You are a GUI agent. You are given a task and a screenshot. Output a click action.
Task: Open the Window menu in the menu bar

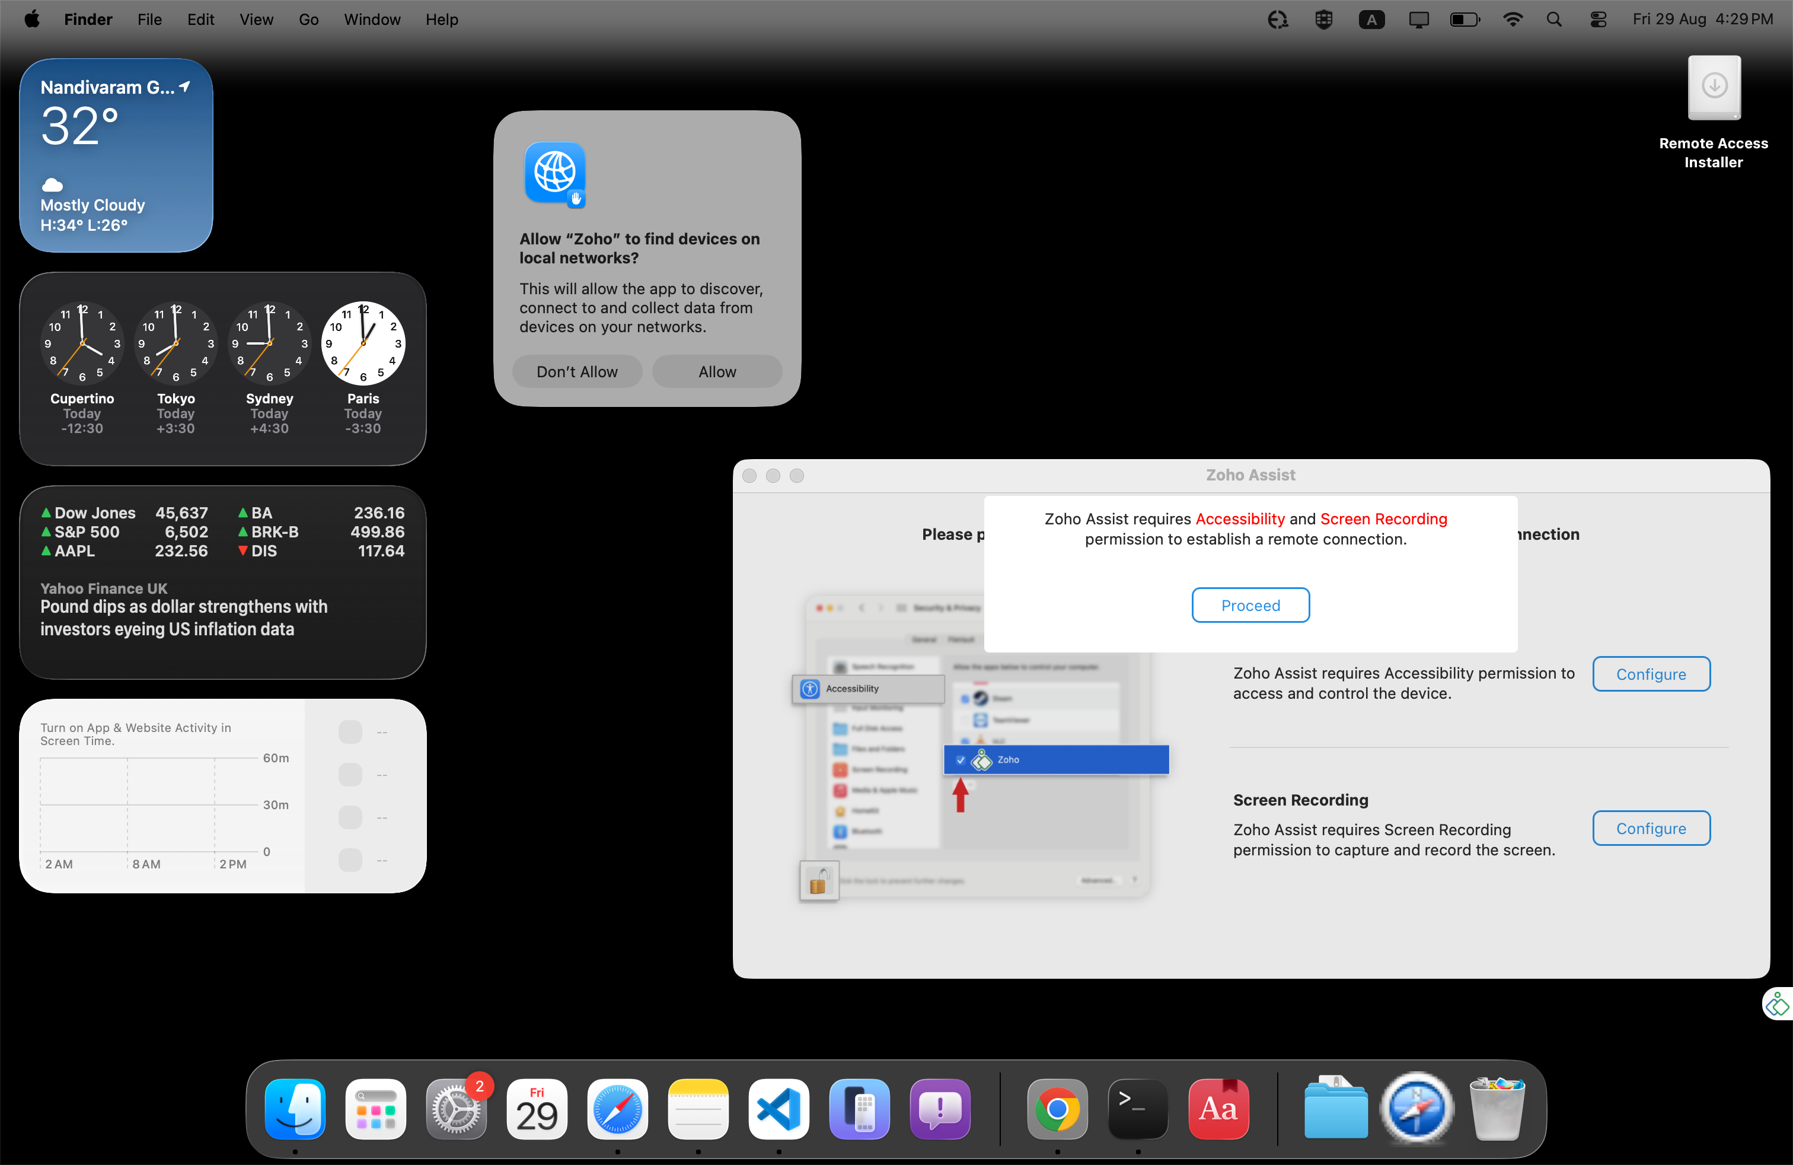click(x=371, y=19)
